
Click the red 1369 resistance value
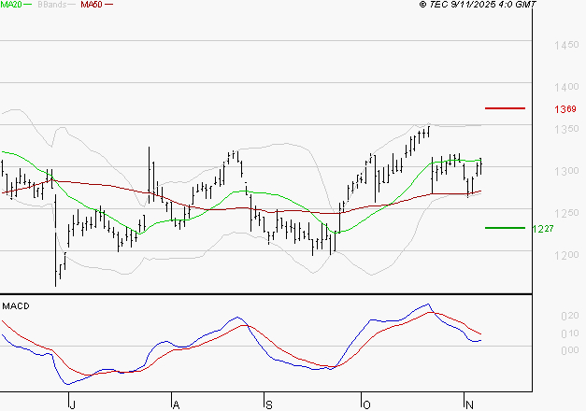click(x=565, y=109)
